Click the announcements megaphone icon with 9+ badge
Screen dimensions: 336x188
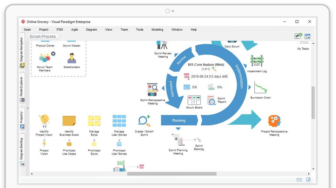point(297,36)
